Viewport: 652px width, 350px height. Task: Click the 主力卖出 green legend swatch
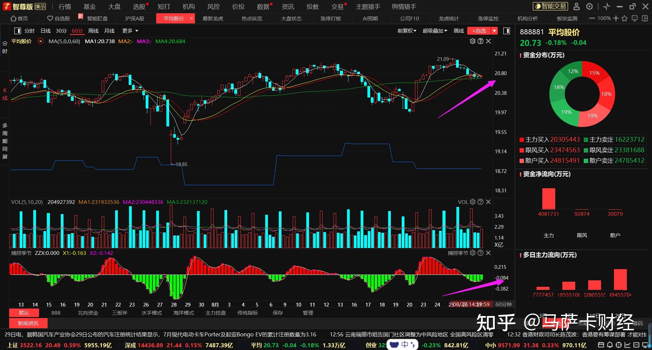click(x=586, y=140)
